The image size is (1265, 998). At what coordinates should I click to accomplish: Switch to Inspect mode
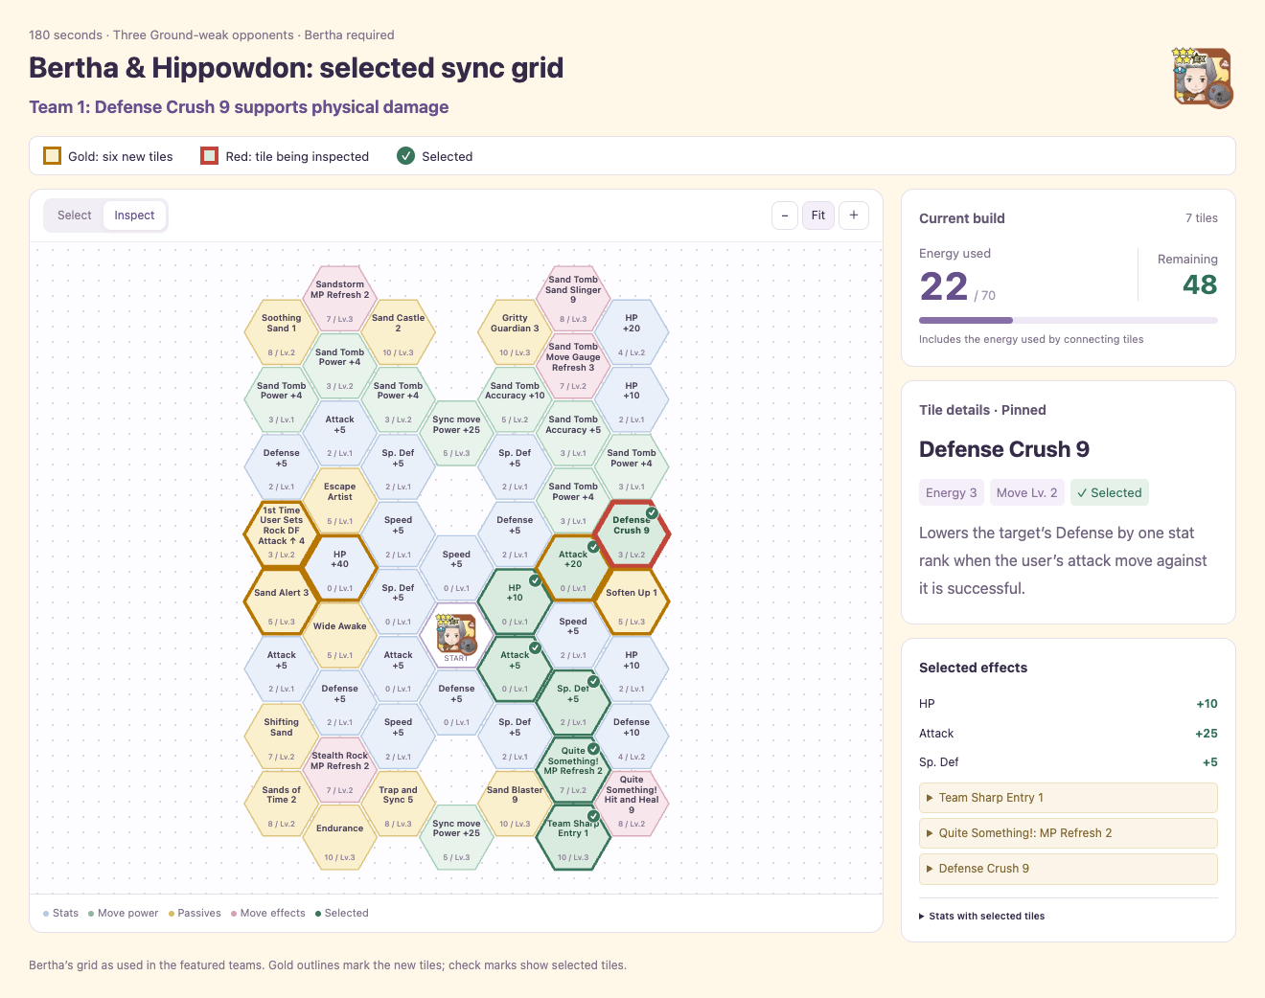[134, 215]
